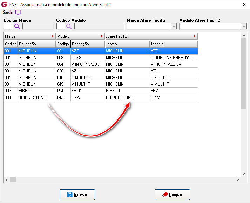Select the PIRELLI brand description cell
250x203 pixels.
pyautogui.click(x=37, y=91)
